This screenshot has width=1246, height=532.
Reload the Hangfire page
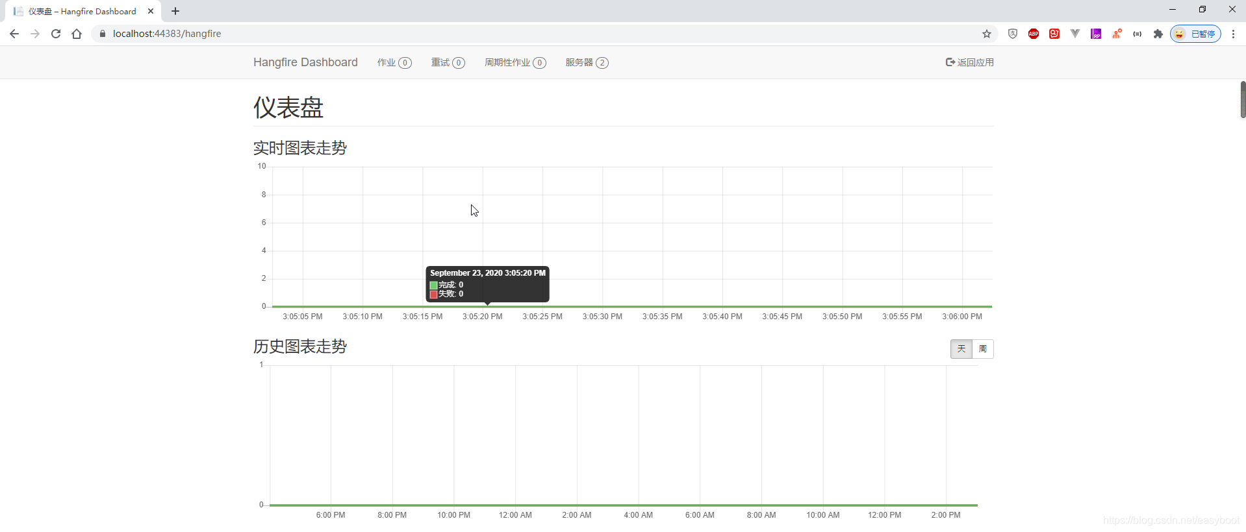coord(56,34)
